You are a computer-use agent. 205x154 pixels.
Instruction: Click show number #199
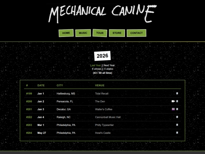click(x=29, y=94)
